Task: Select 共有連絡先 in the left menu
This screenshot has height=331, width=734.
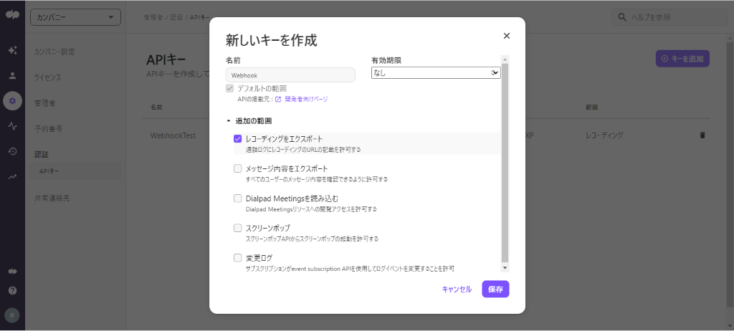Action: click(52, 197)
